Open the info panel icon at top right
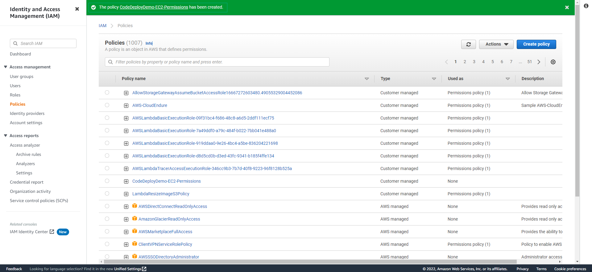The height and width of the screenshot is (272, 592). pos(586,6)
